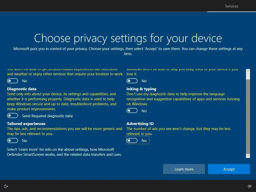Click the Accept button
The height and width of the screenshot is (192, 256).
[229, 169]
